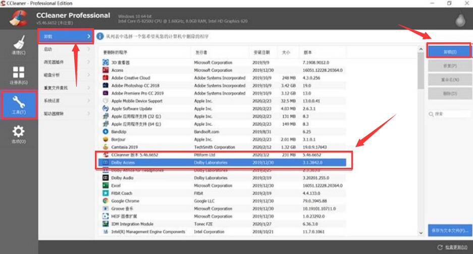Click into the 搜索 search field
Screen dimensions: 473x254
tap(449, 114)
